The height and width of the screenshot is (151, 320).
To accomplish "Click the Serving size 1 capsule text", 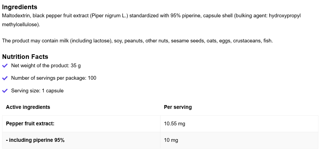I will [x=37, y=91].
